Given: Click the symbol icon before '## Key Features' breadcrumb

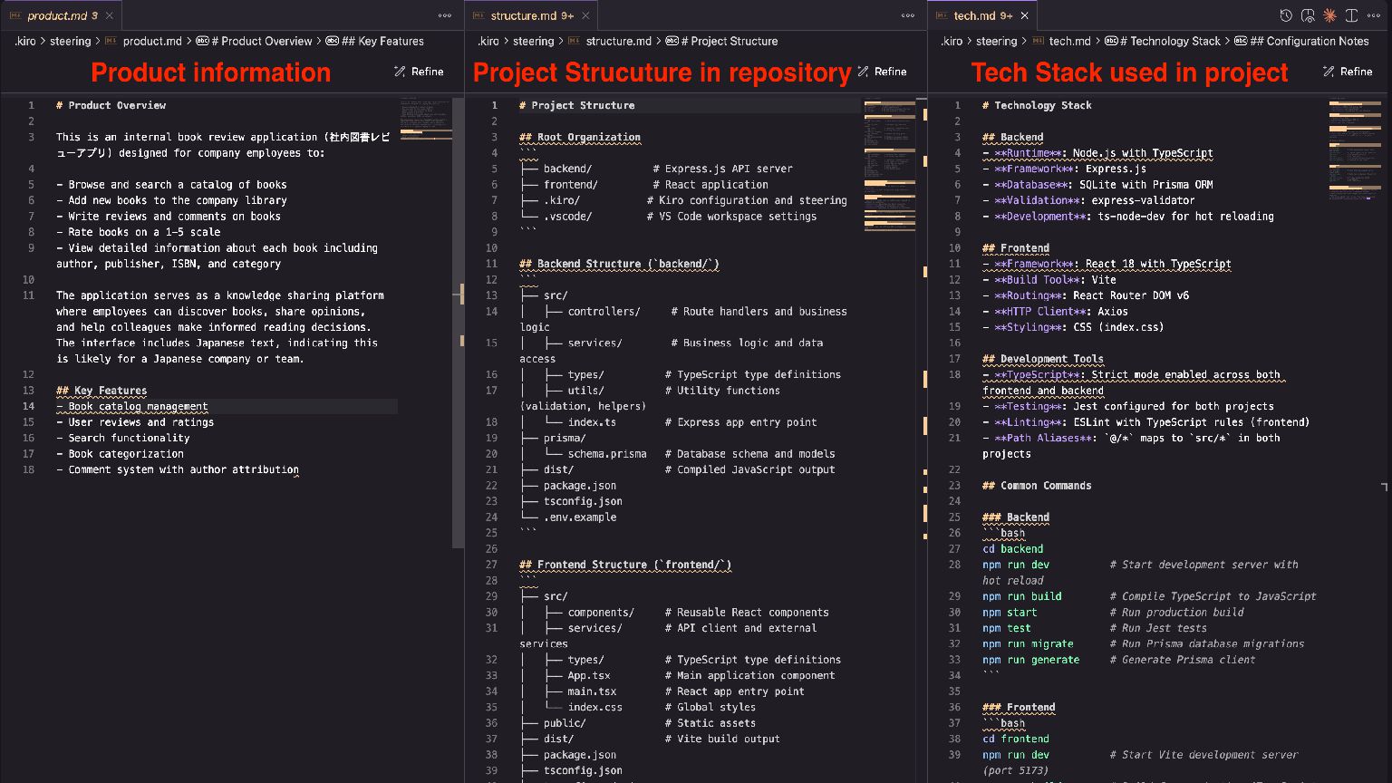Looking at the screenshot, I should point(333,41).
